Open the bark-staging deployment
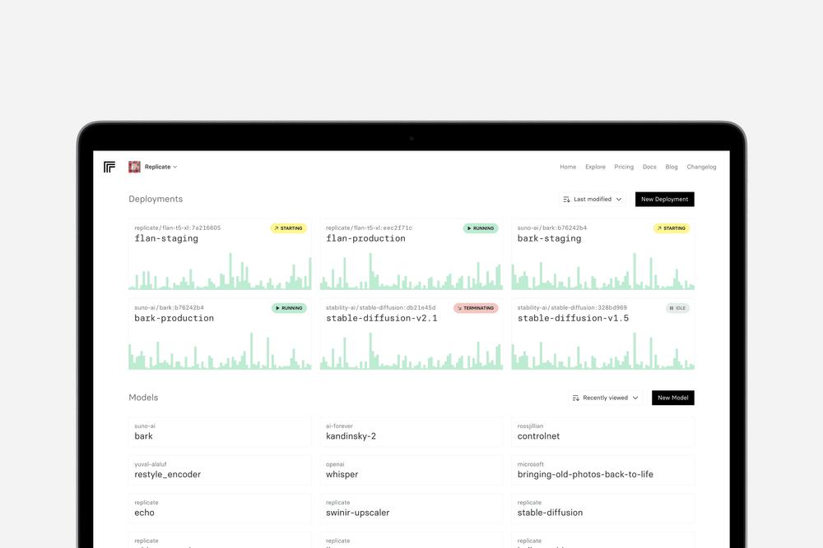Screen dimensions: 823x548 pos(603,255)
